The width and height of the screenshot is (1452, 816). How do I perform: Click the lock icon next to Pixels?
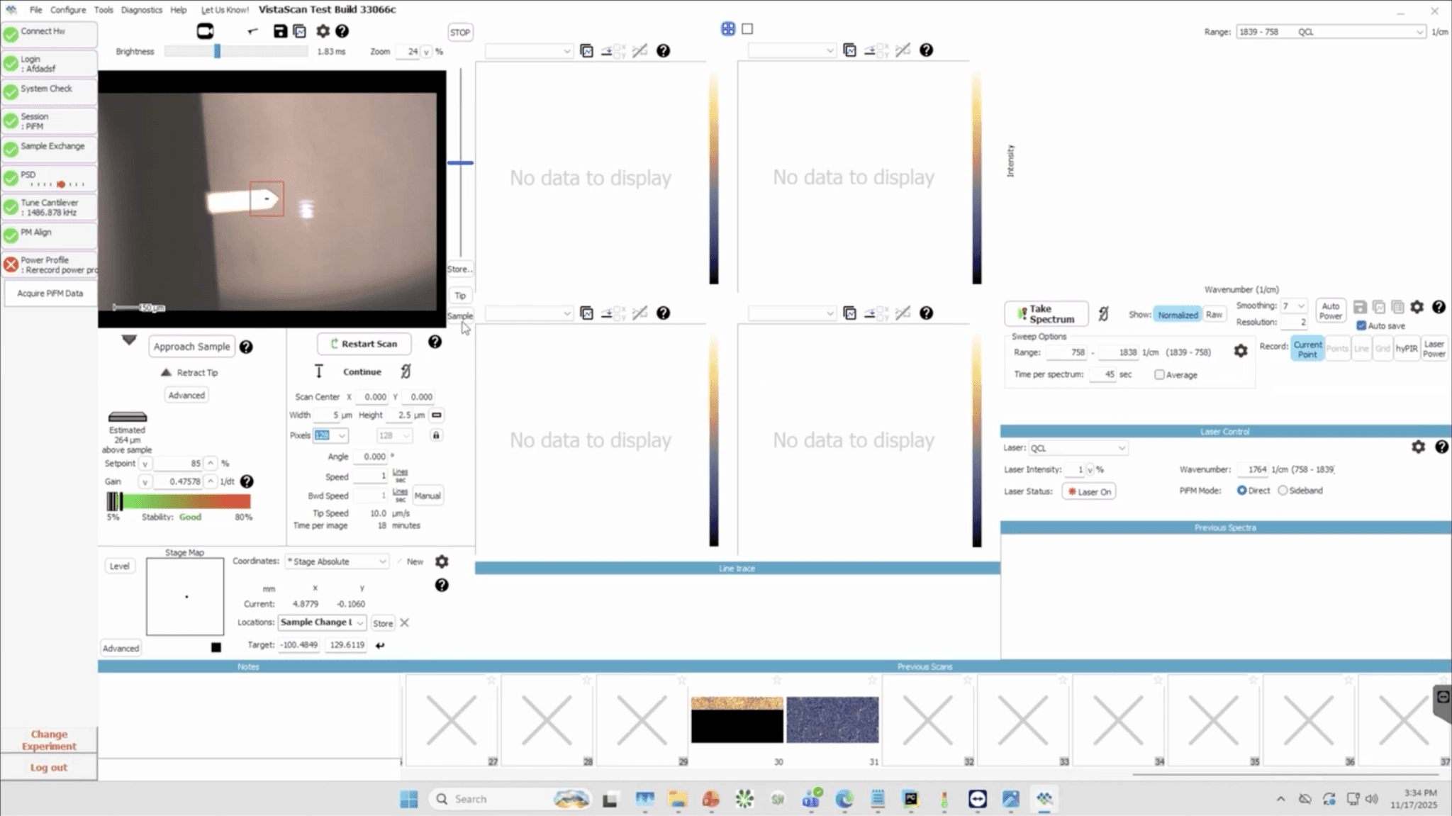pyautogui.click(x=436, y=435)
